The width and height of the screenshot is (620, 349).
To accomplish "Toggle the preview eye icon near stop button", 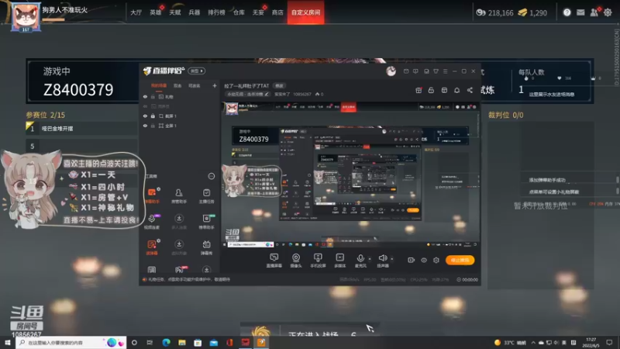I will [424, 260].
